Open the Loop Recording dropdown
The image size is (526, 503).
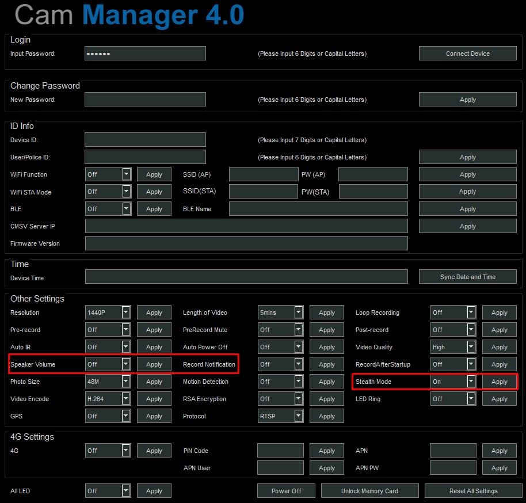pos(453,313)
